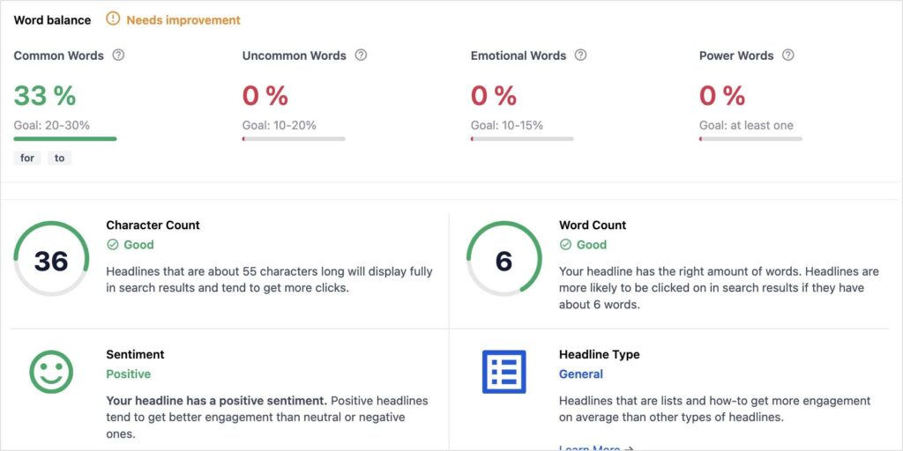Click the 6 word count gauge

(x=504, y=259)
